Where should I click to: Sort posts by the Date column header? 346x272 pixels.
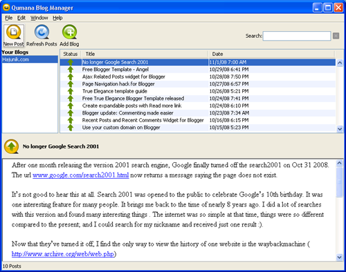(271, 54)
